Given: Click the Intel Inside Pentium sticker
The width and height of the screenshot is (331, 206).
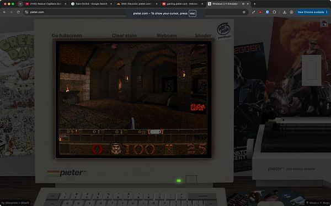Looking at the screenshot, I should tap(224, 31).
